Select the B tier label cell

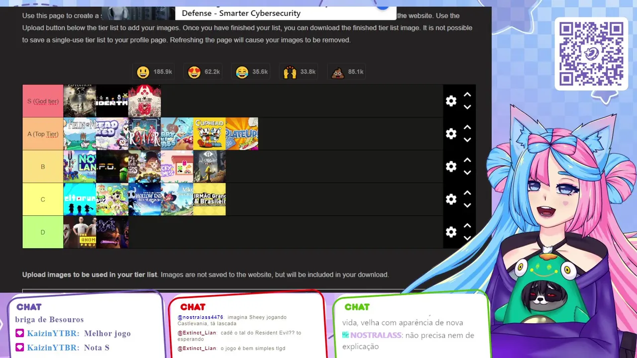coord(43,167)
